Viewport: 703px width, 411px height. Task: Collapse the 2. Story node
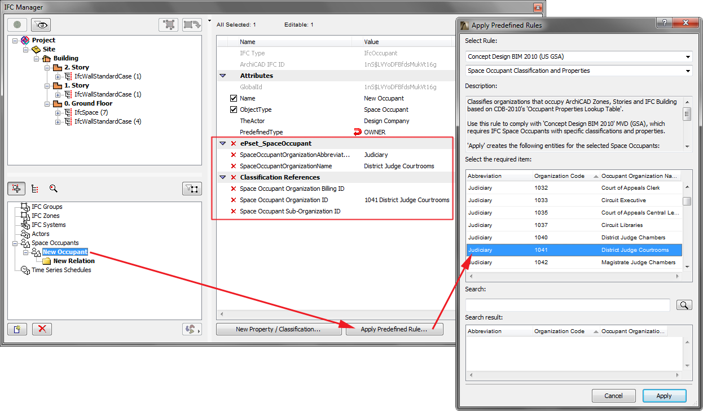pos(47,68)
